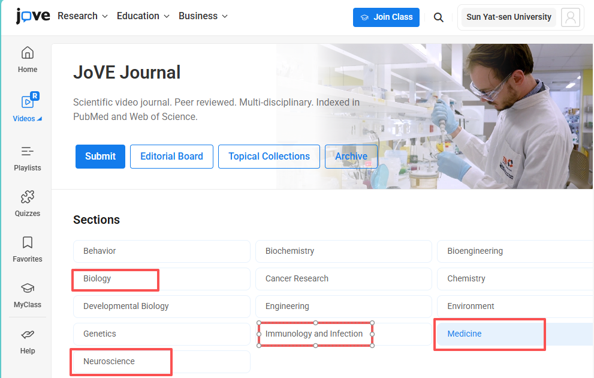This screenshot has width=594, height=378.
Task: View Topical Collections
Action: (269, 157)
